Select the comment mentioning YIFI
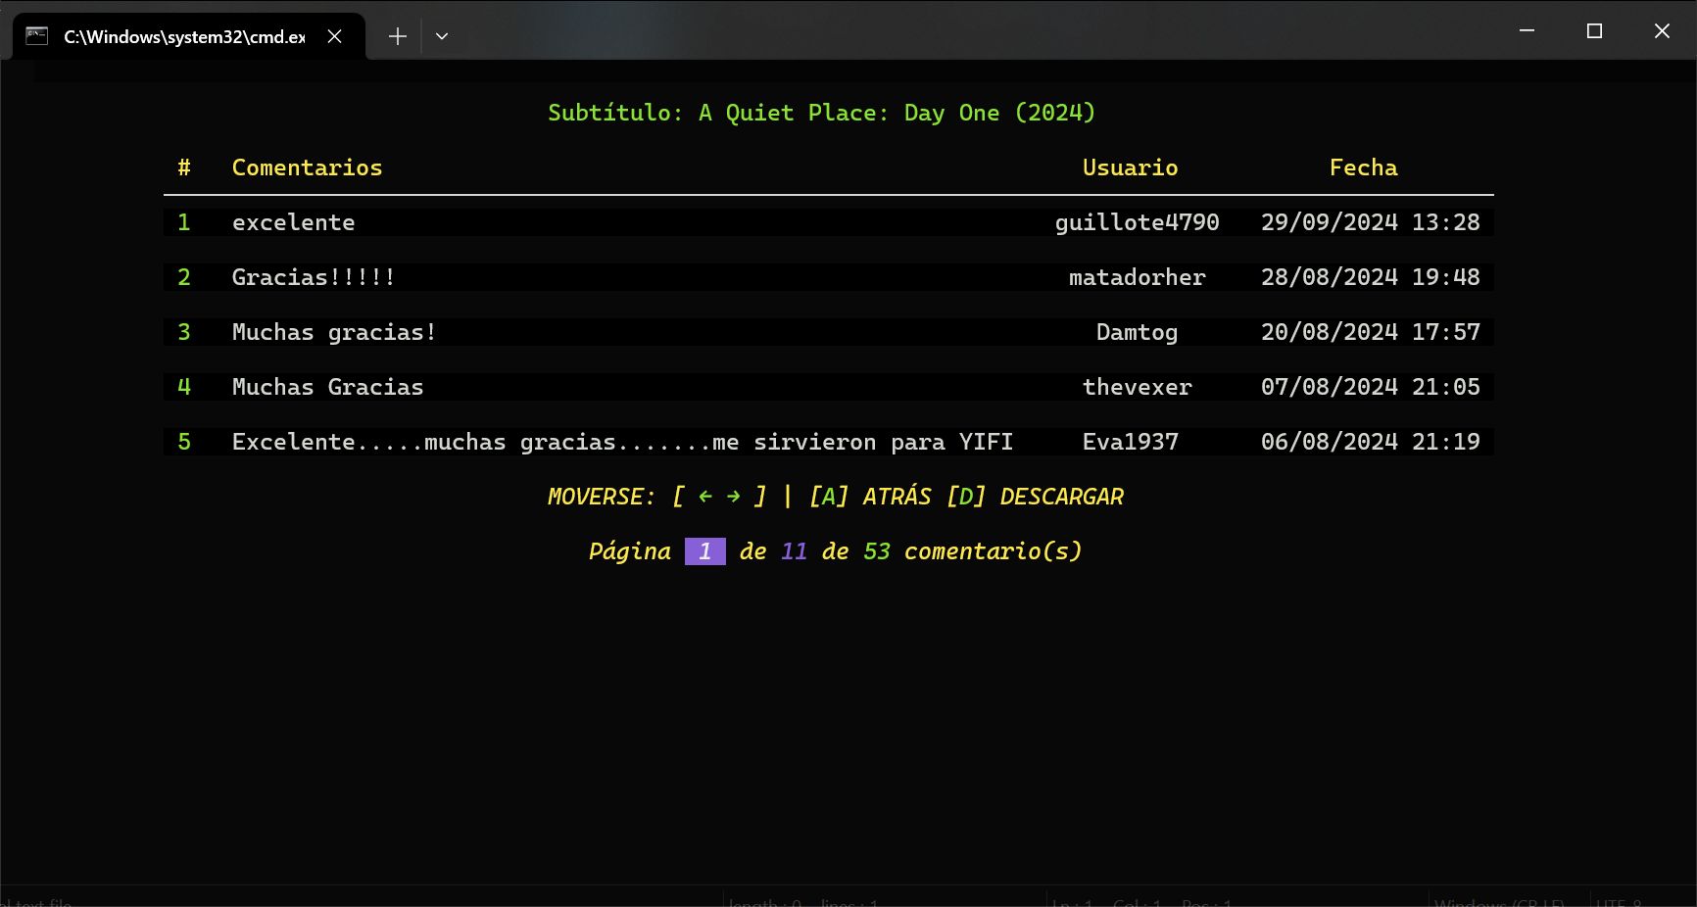This screenshot has height=907, width=1697. (622, 442)
